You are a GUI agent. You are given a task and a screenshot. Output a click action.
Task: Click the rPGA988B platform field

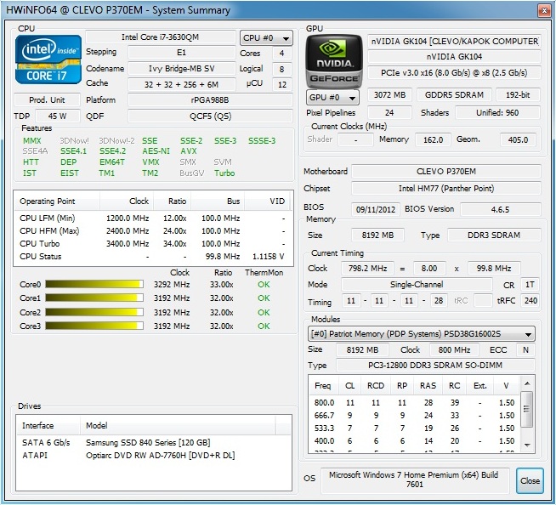(x=210, y=100)
